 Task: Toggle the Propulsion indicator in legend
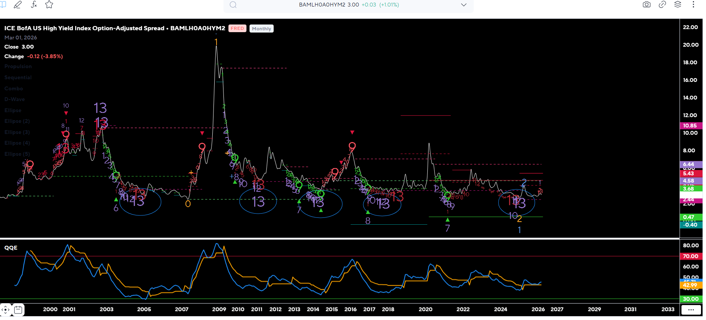coord(18,67)
